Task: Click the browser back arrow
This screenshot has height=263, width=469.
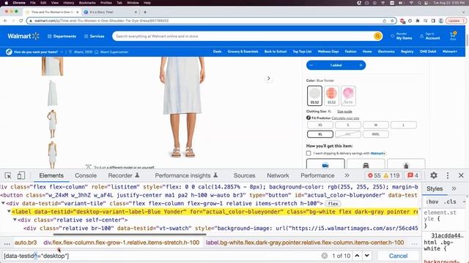Action: (x=5, y=20)
